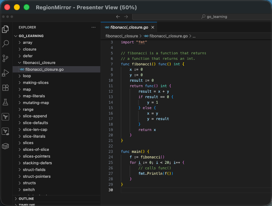Click the navigate back arrow in title bar
The width and height of the screenshot is (272, 206).
click(x=118, y=16)
